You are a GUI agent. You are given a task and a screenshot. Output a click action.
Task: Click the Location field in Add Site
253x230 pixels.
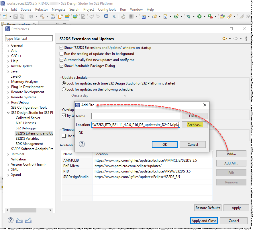[x=136, y=124]
